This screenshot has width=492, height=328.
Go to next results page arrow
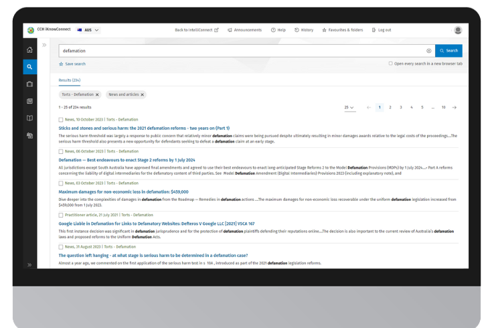click(x=455, y=107)
